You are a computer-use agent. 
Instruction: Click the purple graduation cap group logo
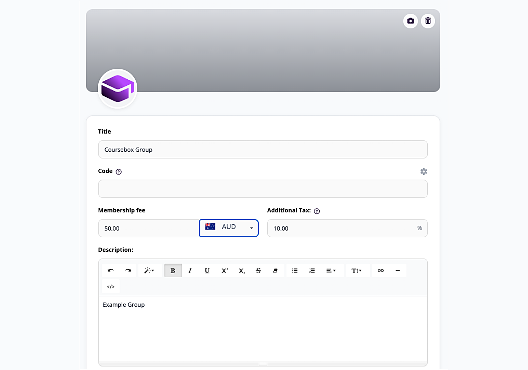[118, 88]
